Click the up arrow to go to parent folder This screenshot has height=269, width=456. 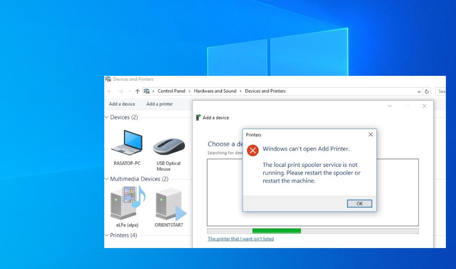pyautogui.click(x=137, y=91)
